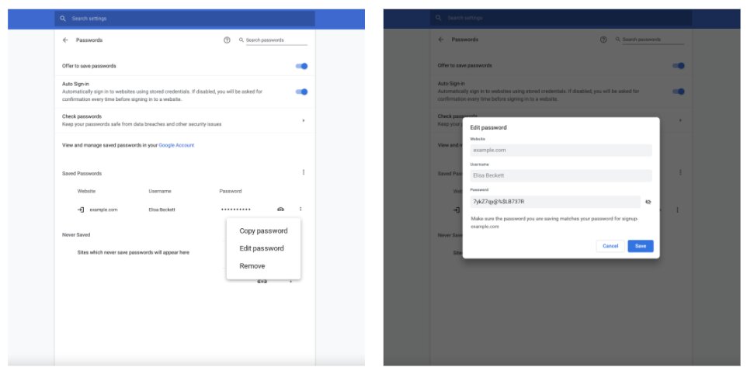
Task: Click Cancel in the Edit password dialog
Action: [610, 246]
